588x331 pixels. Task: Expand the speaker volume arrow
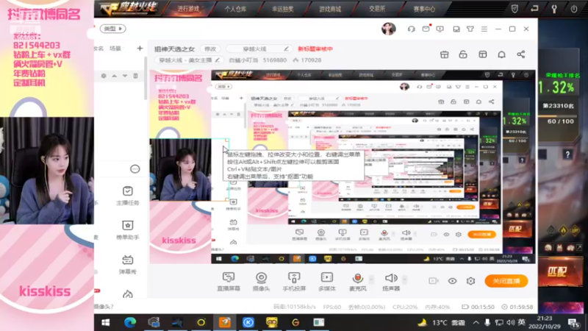click(x=405, y=280)
